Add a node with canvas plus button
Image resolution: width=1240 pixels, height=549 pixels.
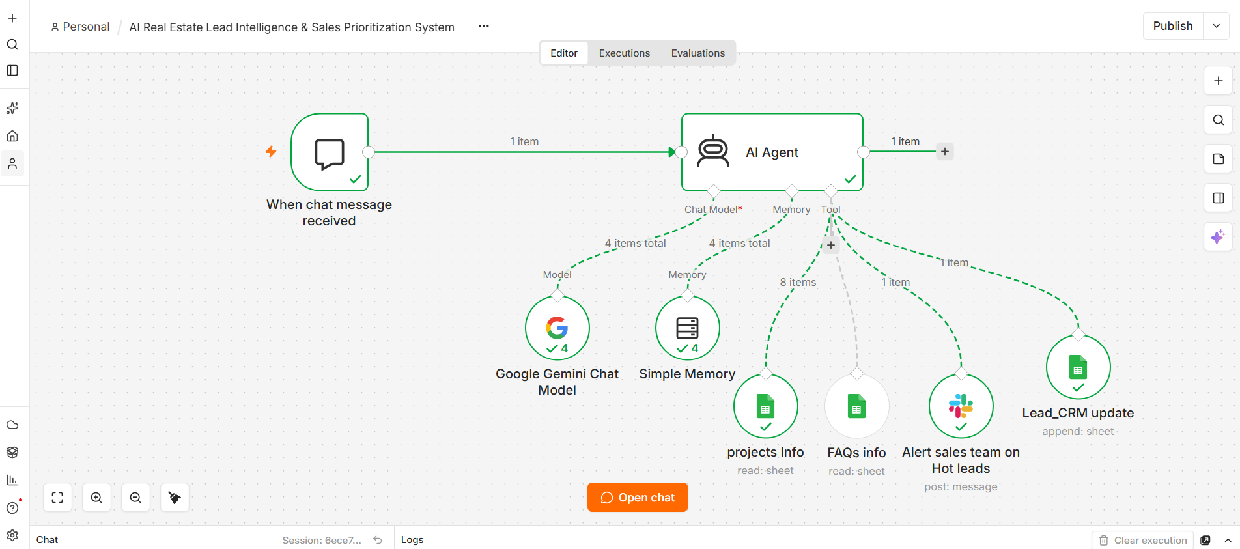pos(1218,81)
